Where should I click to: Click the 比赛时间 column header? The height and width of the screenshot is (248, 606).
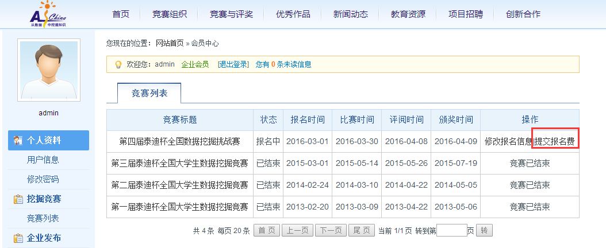click(x=356, y=120)
